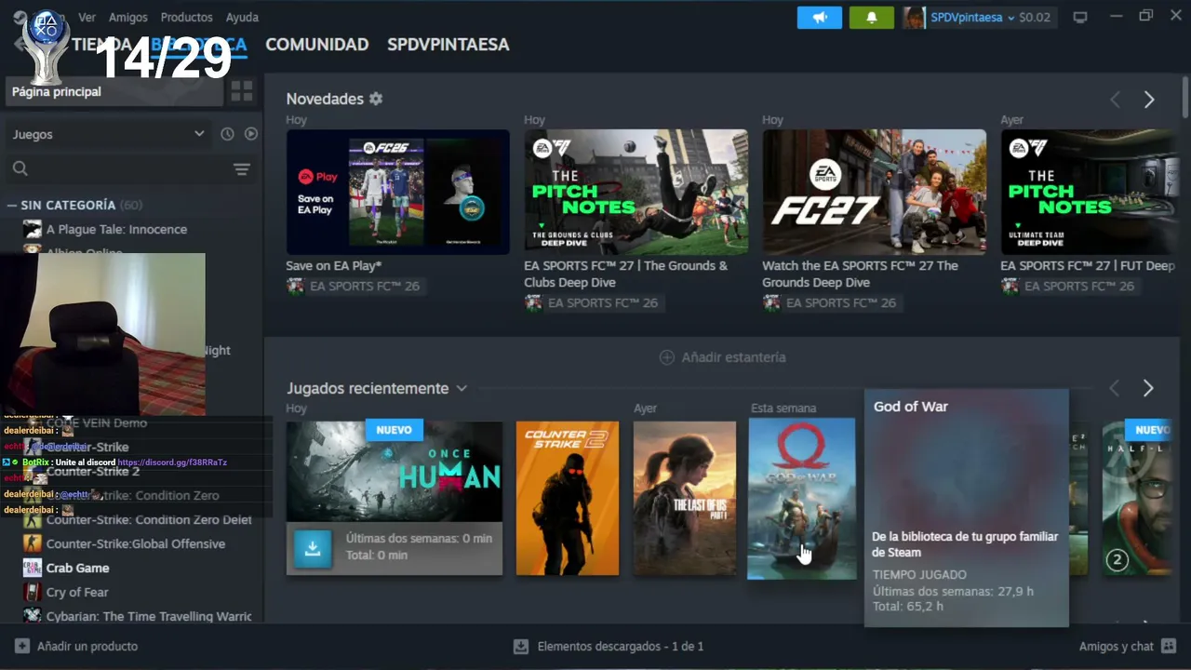Click the SPDVpintaesa profile avatar
Image resolution: width=1191 pixels, height=670 pixels.
click(915, 18)
